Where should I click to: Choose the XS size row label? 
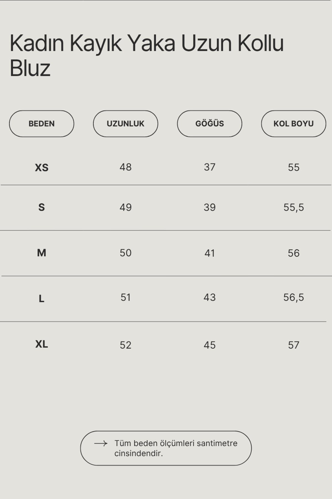tap(41, 168)
